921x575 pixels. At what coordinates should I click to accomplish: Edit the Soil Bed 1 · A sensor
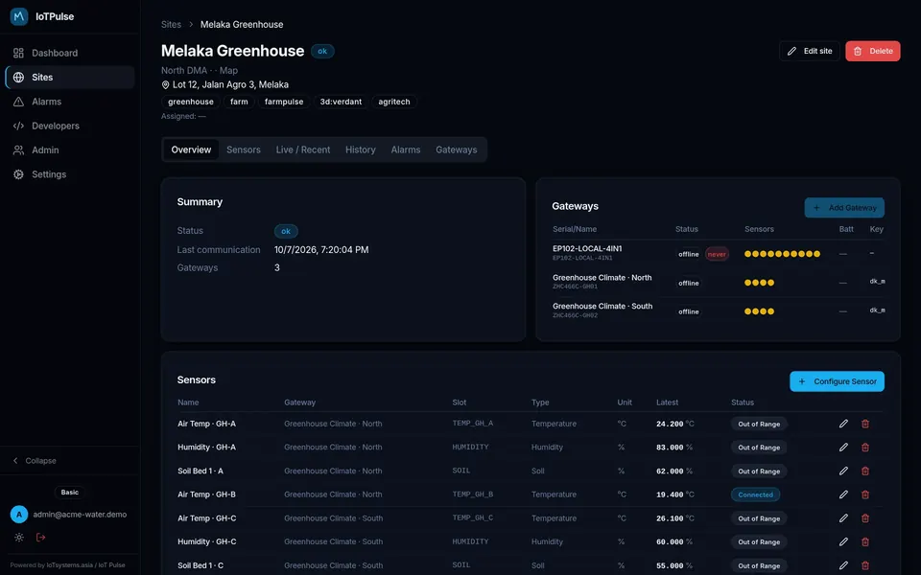[843, 471]
